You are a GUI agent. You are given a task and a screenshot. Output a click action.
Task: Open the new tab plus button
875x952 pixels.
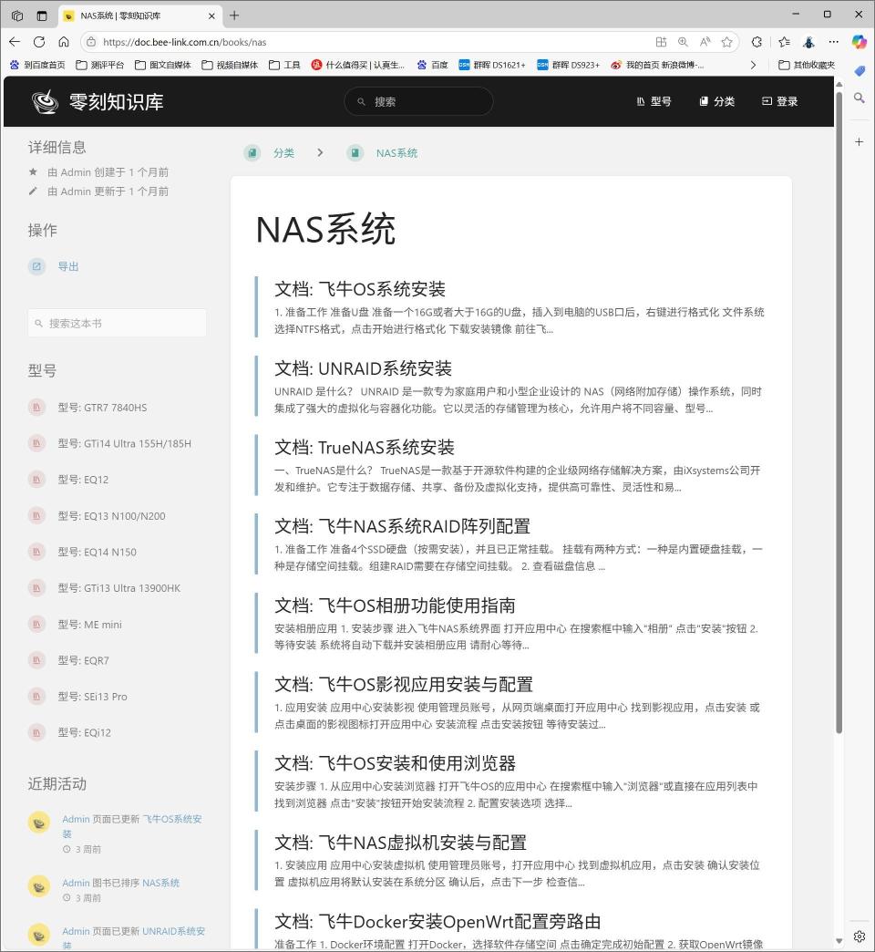point(234,16)
